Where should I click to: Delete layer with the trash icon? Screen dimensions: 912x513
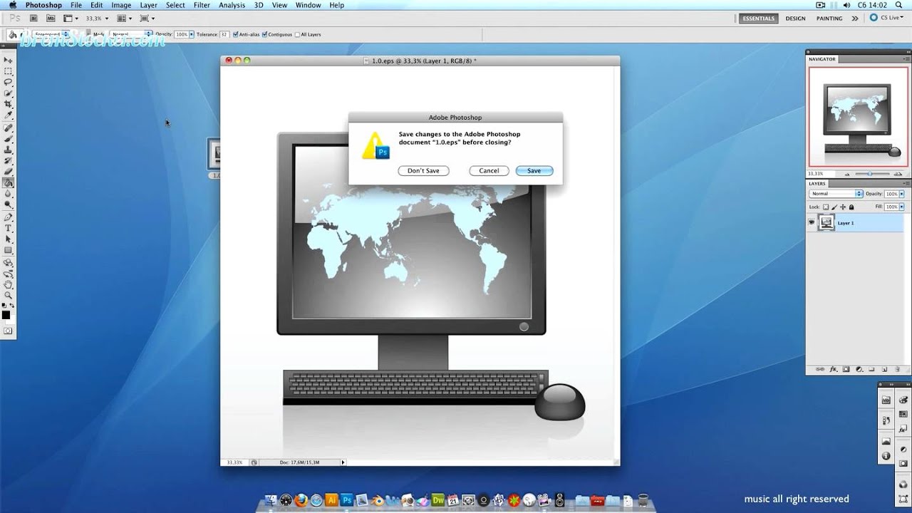point(897,369)
